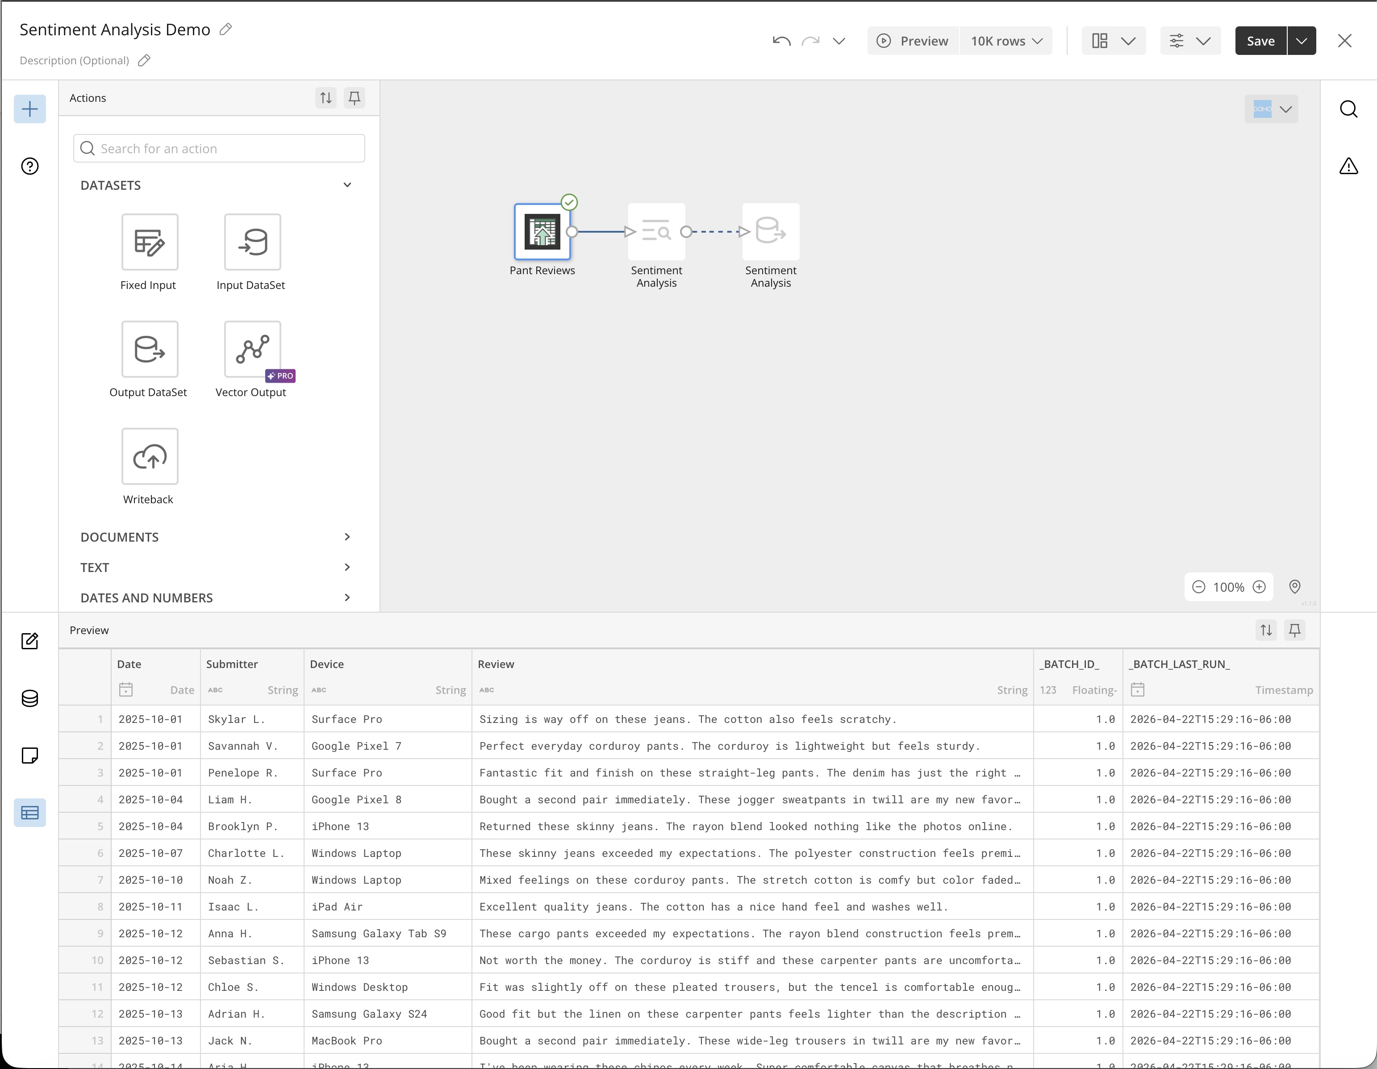Image resolution: width=1377 pixels, height=1069 pixels.
Task: Select the Brooklyn P. cell
Action: pos(252,826)
